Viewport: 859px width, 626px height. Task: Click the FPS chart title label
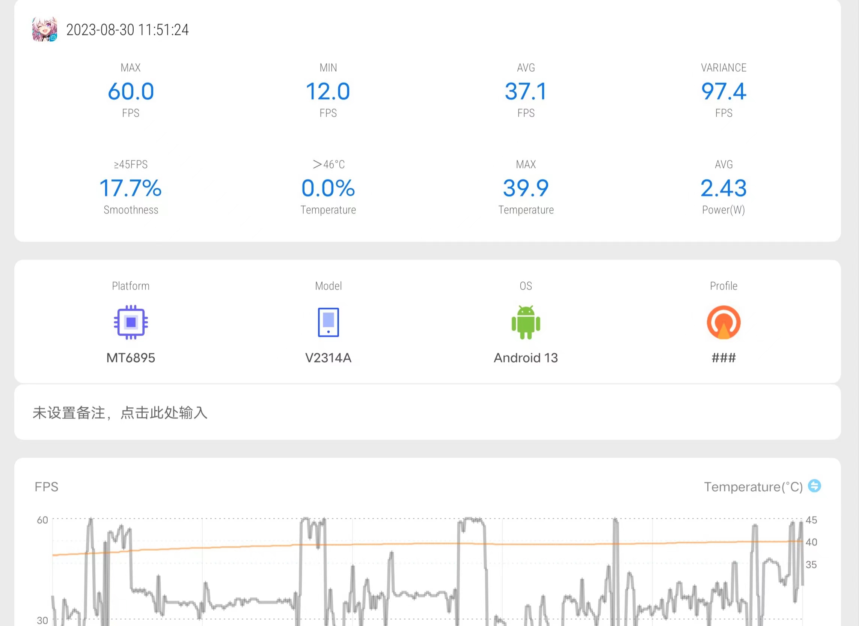(46, 486)
